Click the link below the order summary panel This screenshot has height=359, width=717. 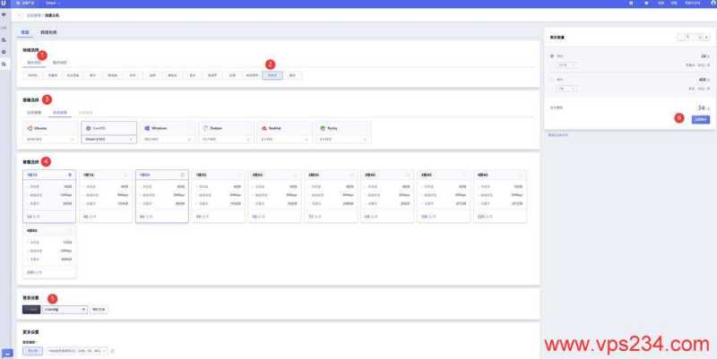tap(558, 134)
